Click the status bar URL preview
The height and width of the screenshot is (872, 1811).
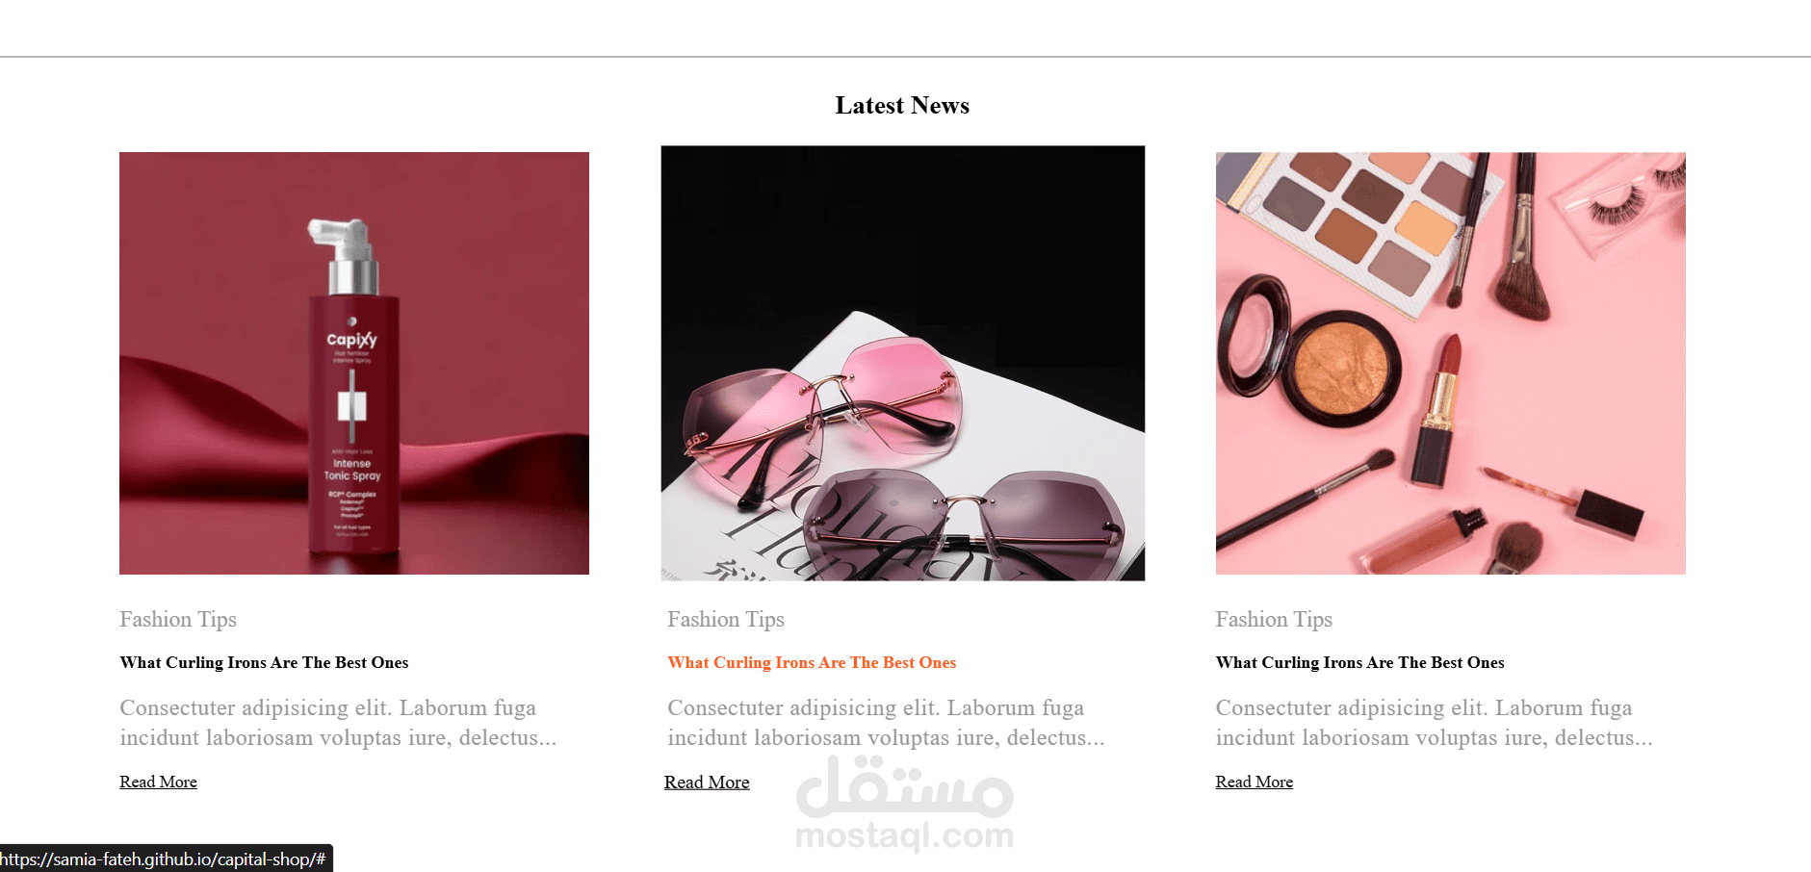(166, 859)
